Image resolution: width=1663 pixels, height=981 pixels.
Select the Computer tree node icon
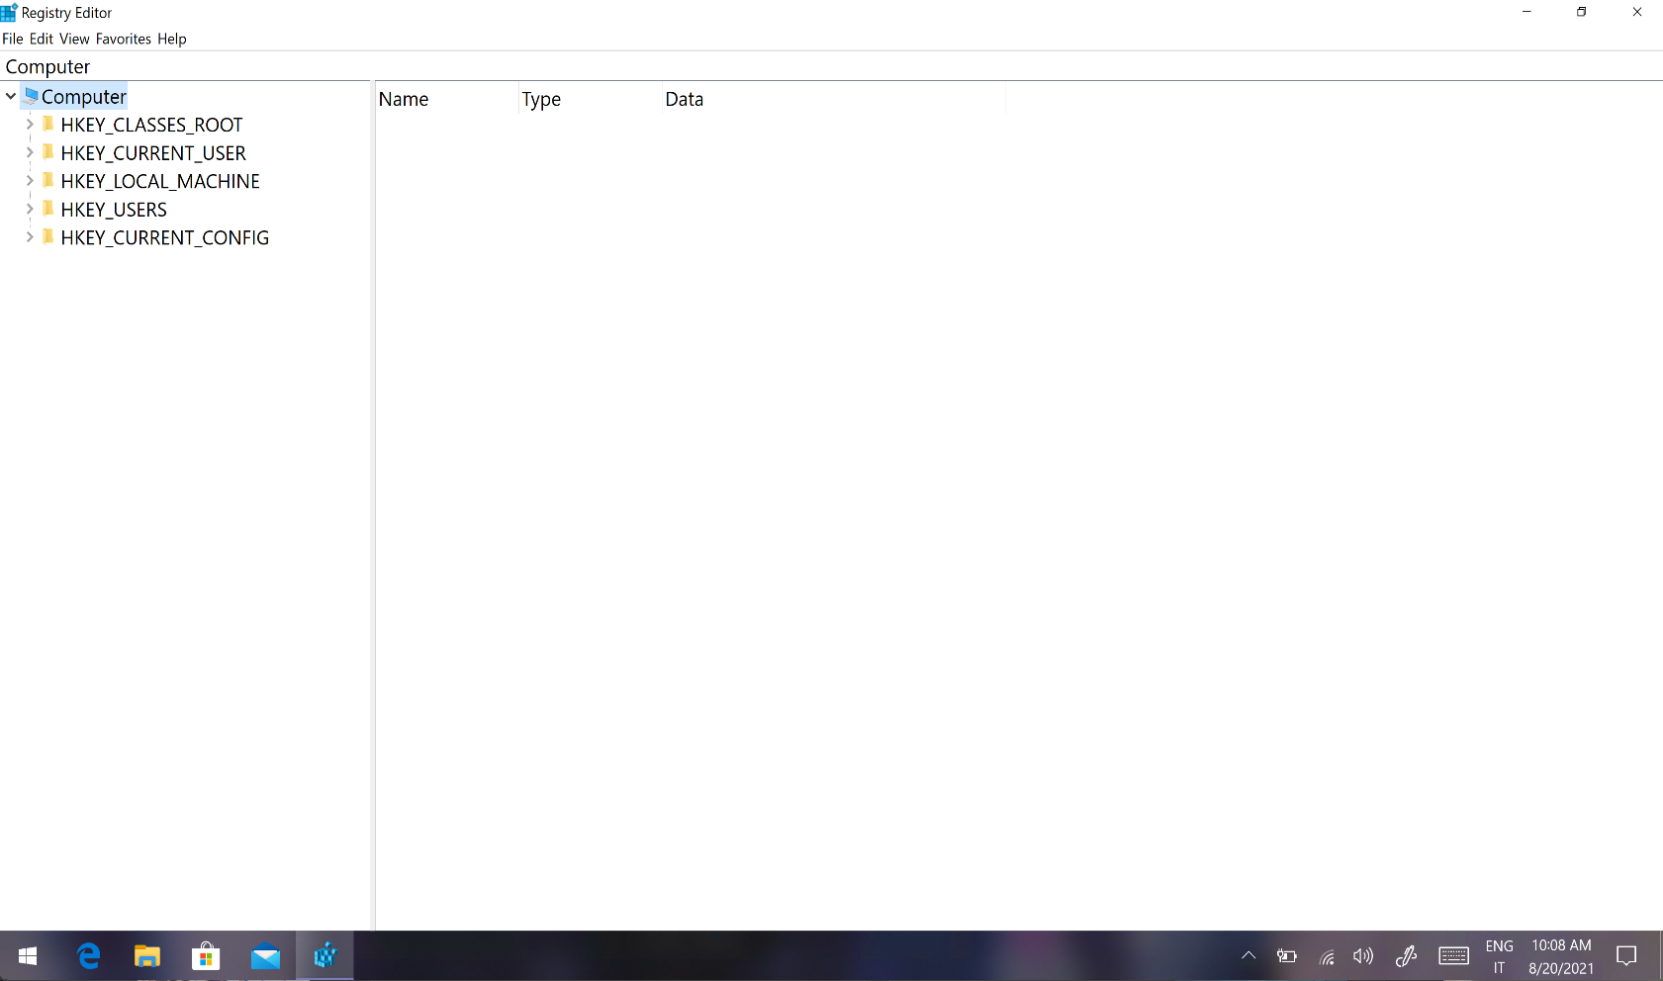[x=31, y=96]
